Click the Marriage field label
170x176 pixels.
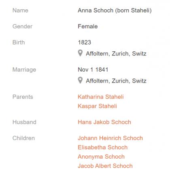coord(24,70)
